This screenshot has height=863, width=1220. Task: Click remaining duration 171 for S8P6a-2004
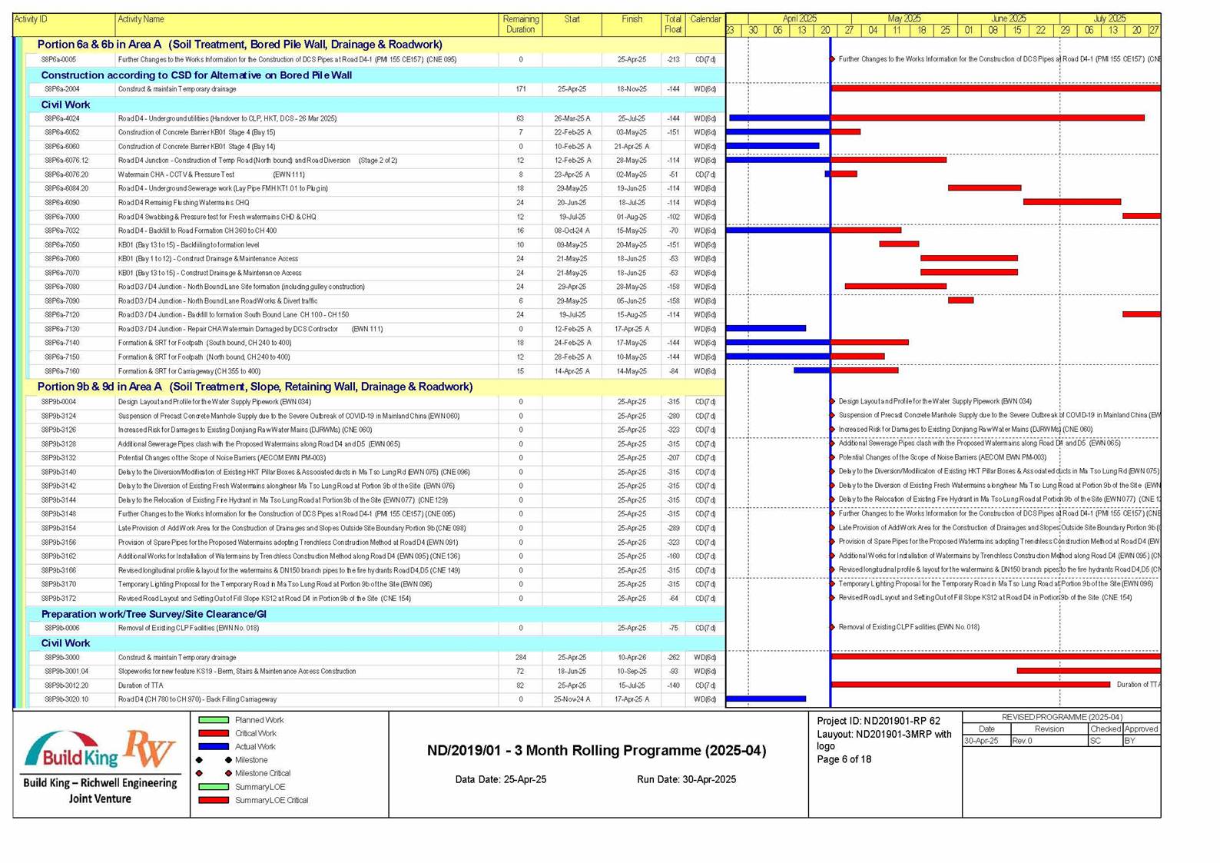pyautogui.click(x=520, y=89)
